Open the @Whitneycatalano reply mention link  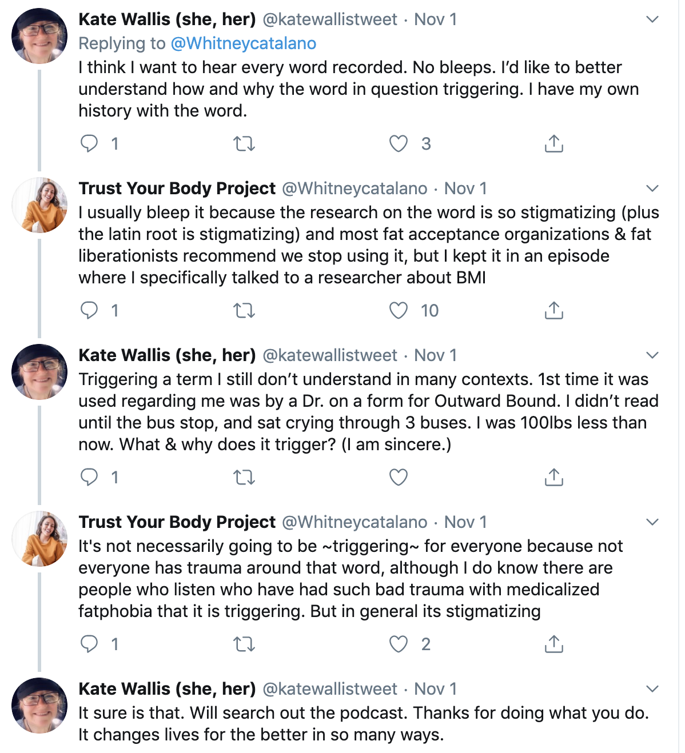click(244, 43)
